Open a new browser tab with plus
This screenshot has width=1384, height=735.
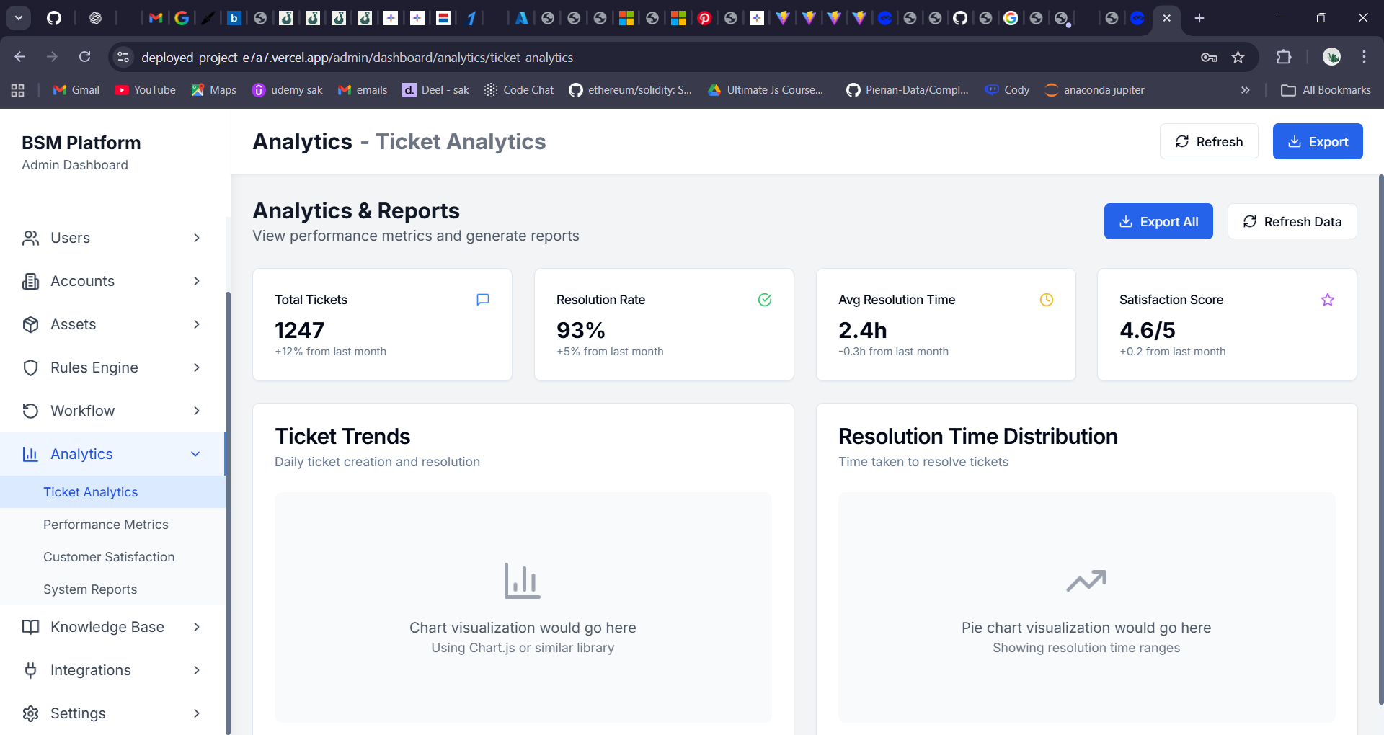pos(1199,18)
